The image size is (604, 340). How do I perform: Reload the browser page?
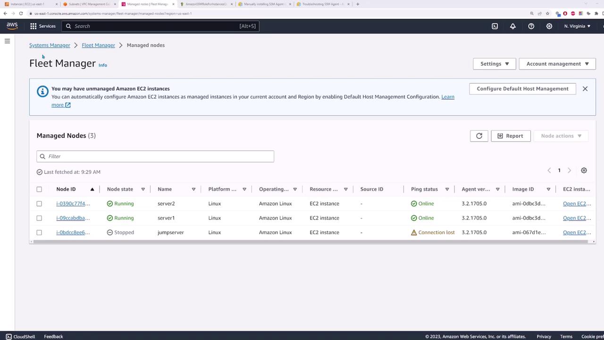pos(21,13)
